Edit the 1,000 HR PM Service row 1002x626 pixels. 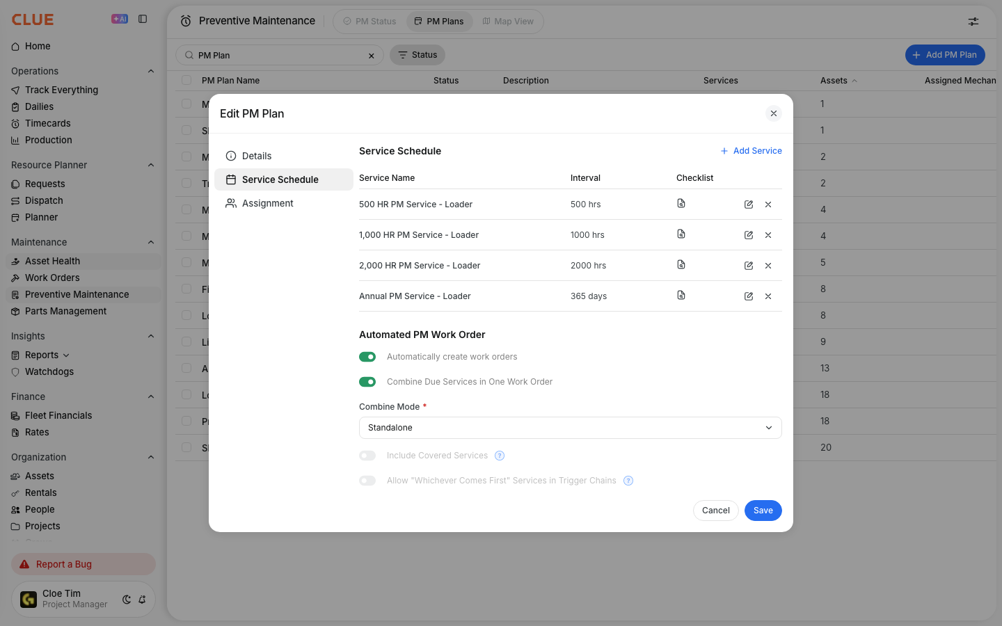(x=749, y=235)
